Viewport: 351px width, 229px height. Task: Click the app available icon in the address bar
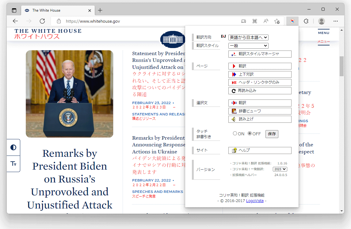click(243, 21)
